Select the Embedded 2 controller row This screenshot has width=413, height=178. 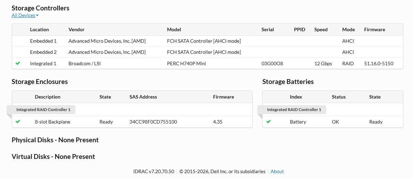tap(43, 52)
